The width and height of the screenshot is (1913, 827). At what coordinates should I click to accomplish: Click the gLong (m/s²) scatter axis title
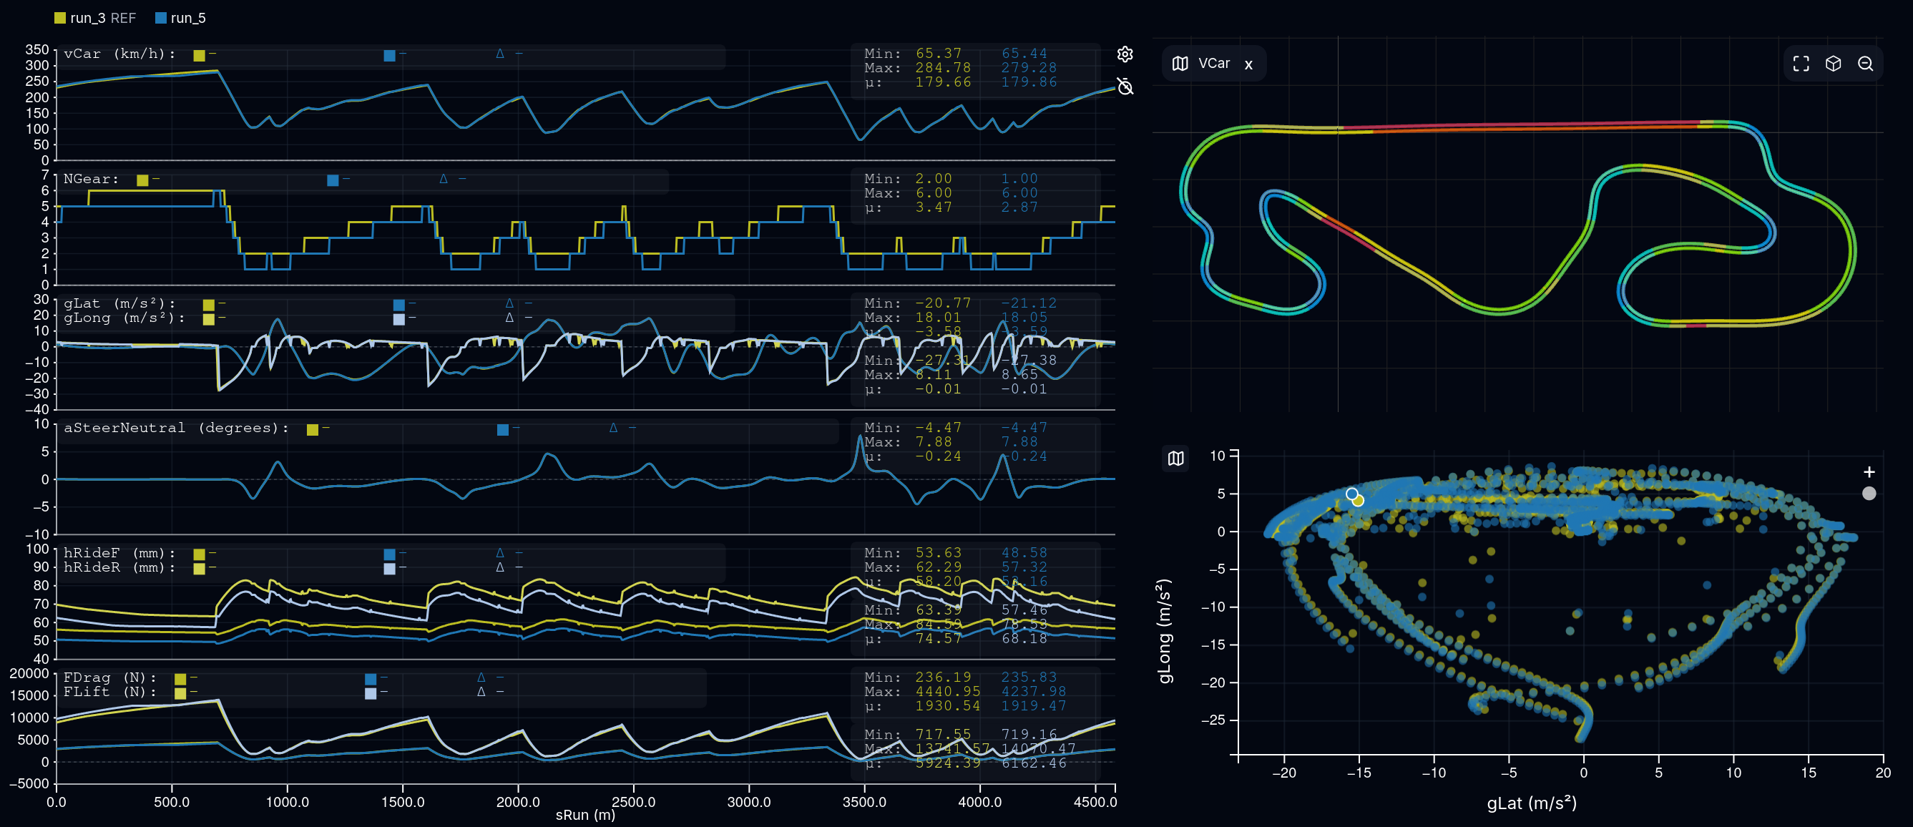[1165, 631]
